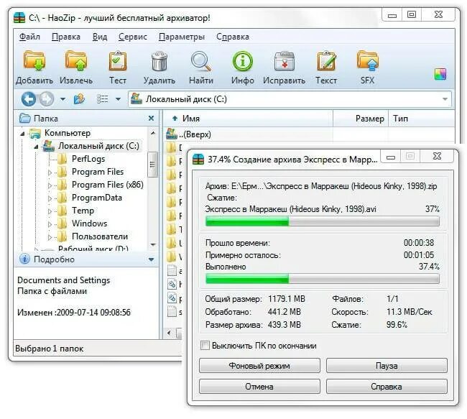
Task: Go up one folder level icon
Action: [79, 99]
